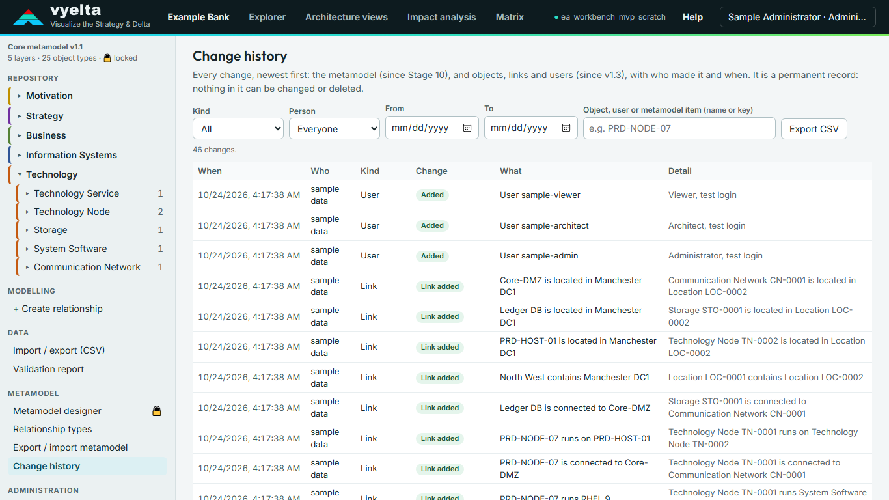
Task: Click 'North West contains Manchester DC1' cell
Action: (x=575, y=377)
